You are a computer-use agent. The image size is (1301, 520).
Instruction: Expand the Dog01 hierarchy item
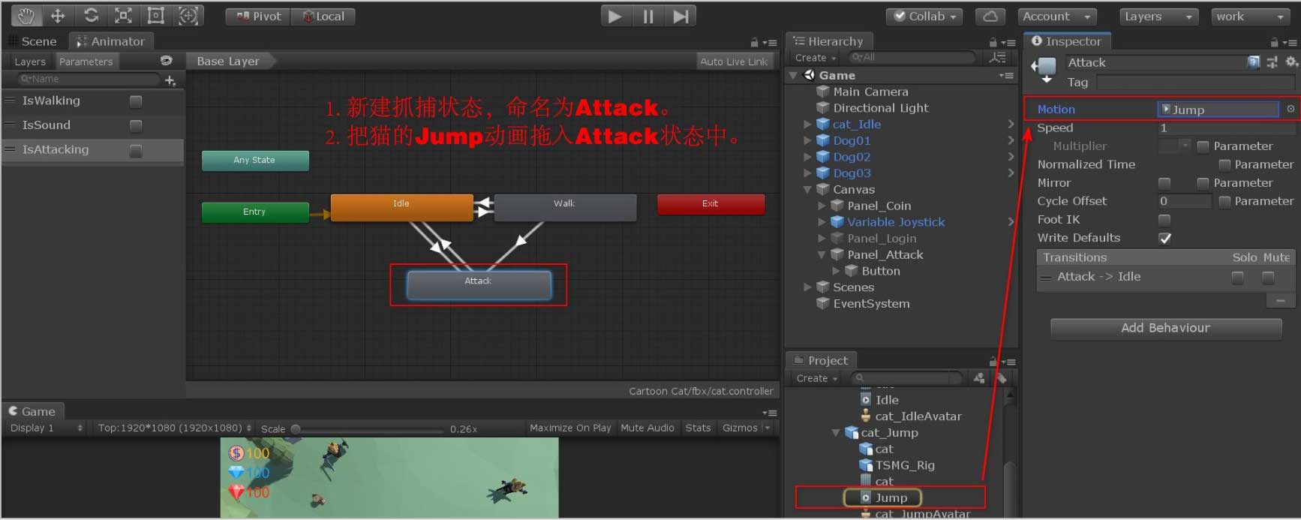point(807,141)
